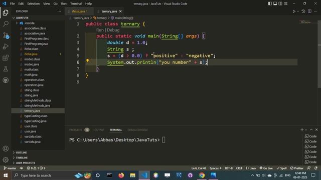The width and height of the screenshot is (321, 180).
Task: Open stringMethods.java in explorer
Action: pos(37,105)
